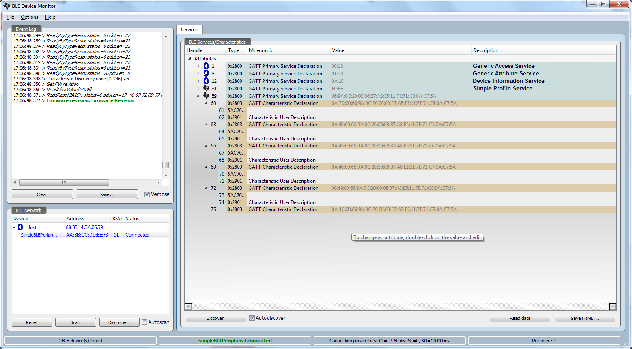Click services table scroll right arrow

612,307
